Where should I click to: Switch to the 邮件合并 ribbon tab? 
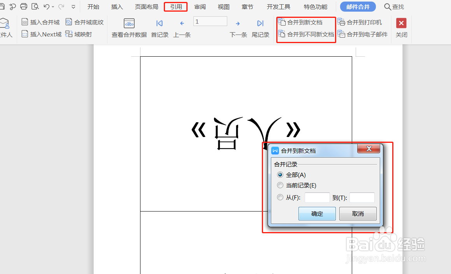(x=358, y=6)
